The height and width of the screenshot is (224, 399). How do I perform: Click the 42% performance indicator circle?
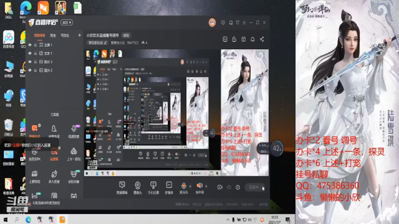coord(277,148)
